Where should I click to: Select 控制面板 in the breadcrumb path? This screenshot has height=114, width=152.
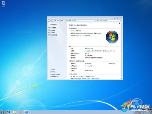(61, 21)
